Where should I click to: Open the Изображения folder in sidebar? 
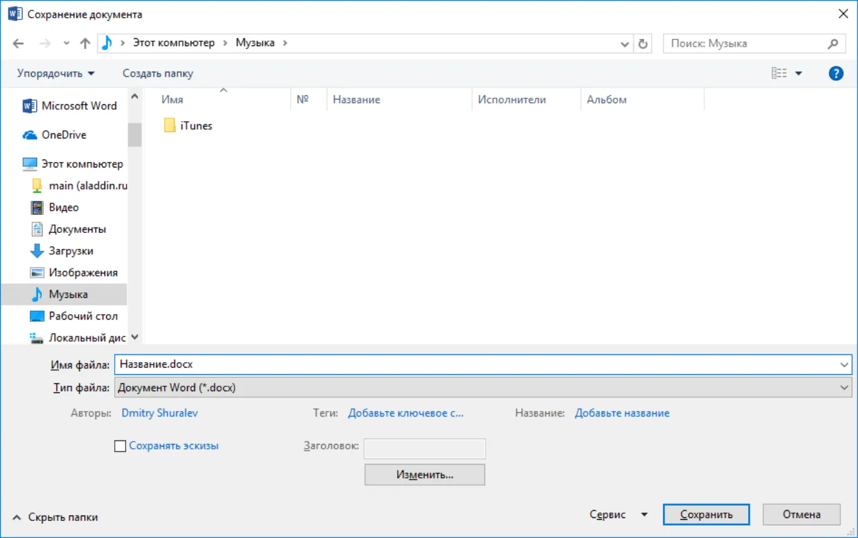74,273
